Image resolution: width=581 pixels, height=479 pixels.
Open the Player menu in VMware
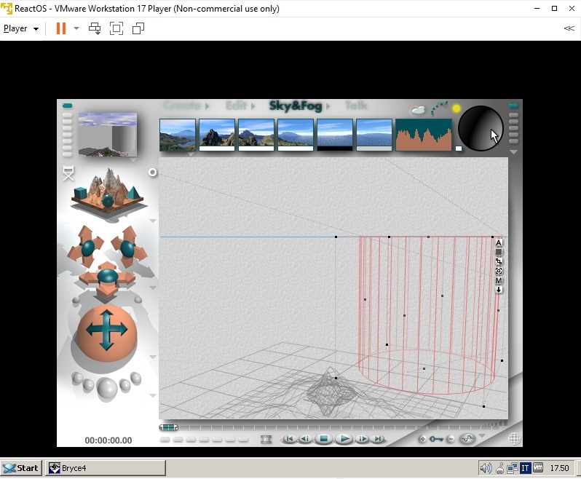(20, 28)
